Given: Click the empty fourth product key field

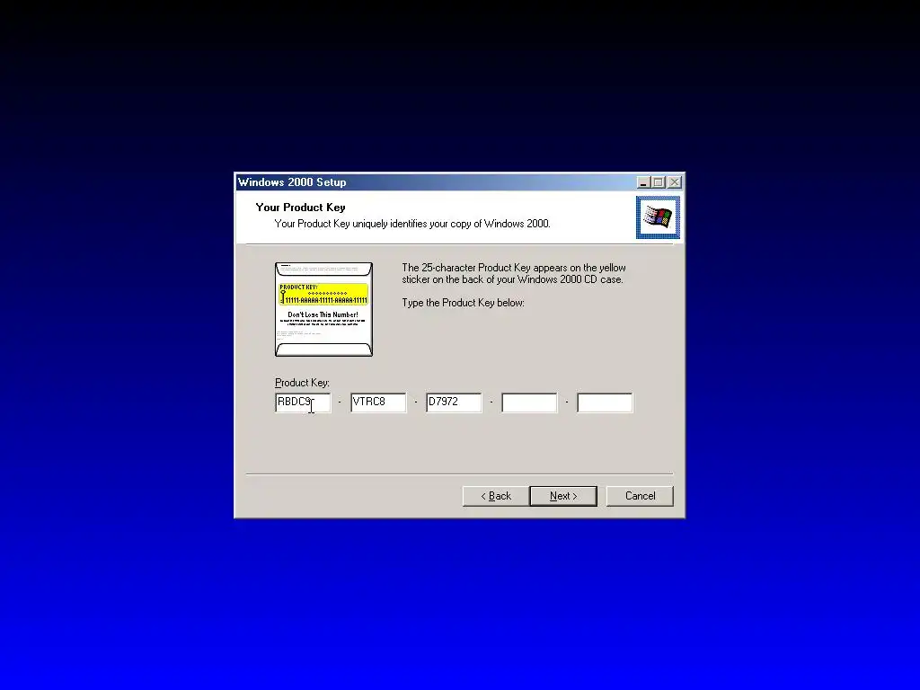Looking at the screenshot, I should tap(529, 402).
